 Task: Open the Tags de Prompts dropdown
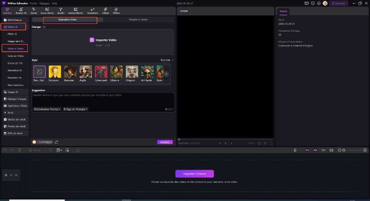click(x=76, y=109)
